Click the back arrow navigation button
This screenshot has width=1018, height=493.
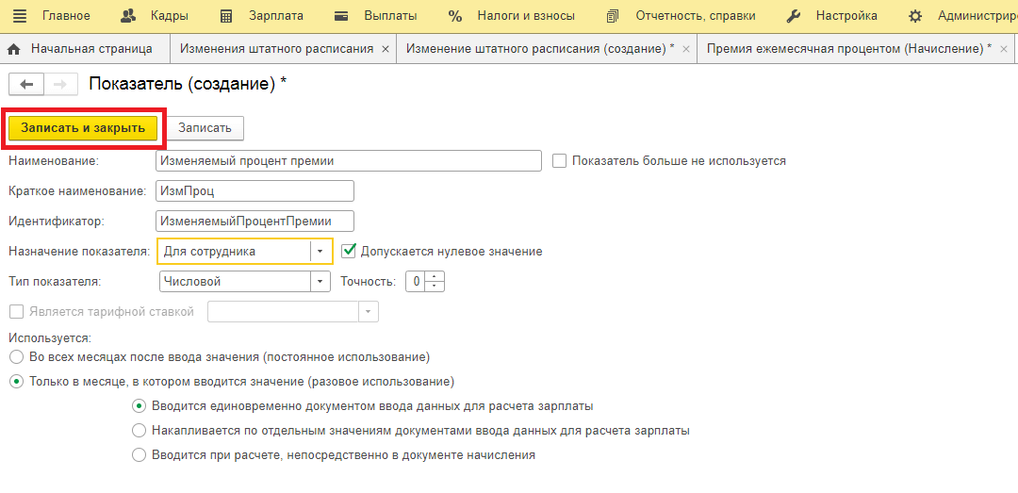[26, 85]
